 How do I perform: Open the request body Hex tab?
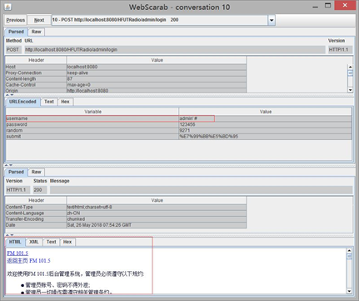(65, 102)
